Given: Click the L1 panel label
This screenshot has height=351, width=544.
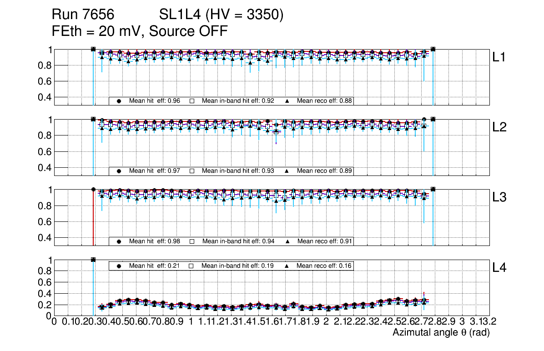Looking at the screenshot, I should tap(499, 57).
